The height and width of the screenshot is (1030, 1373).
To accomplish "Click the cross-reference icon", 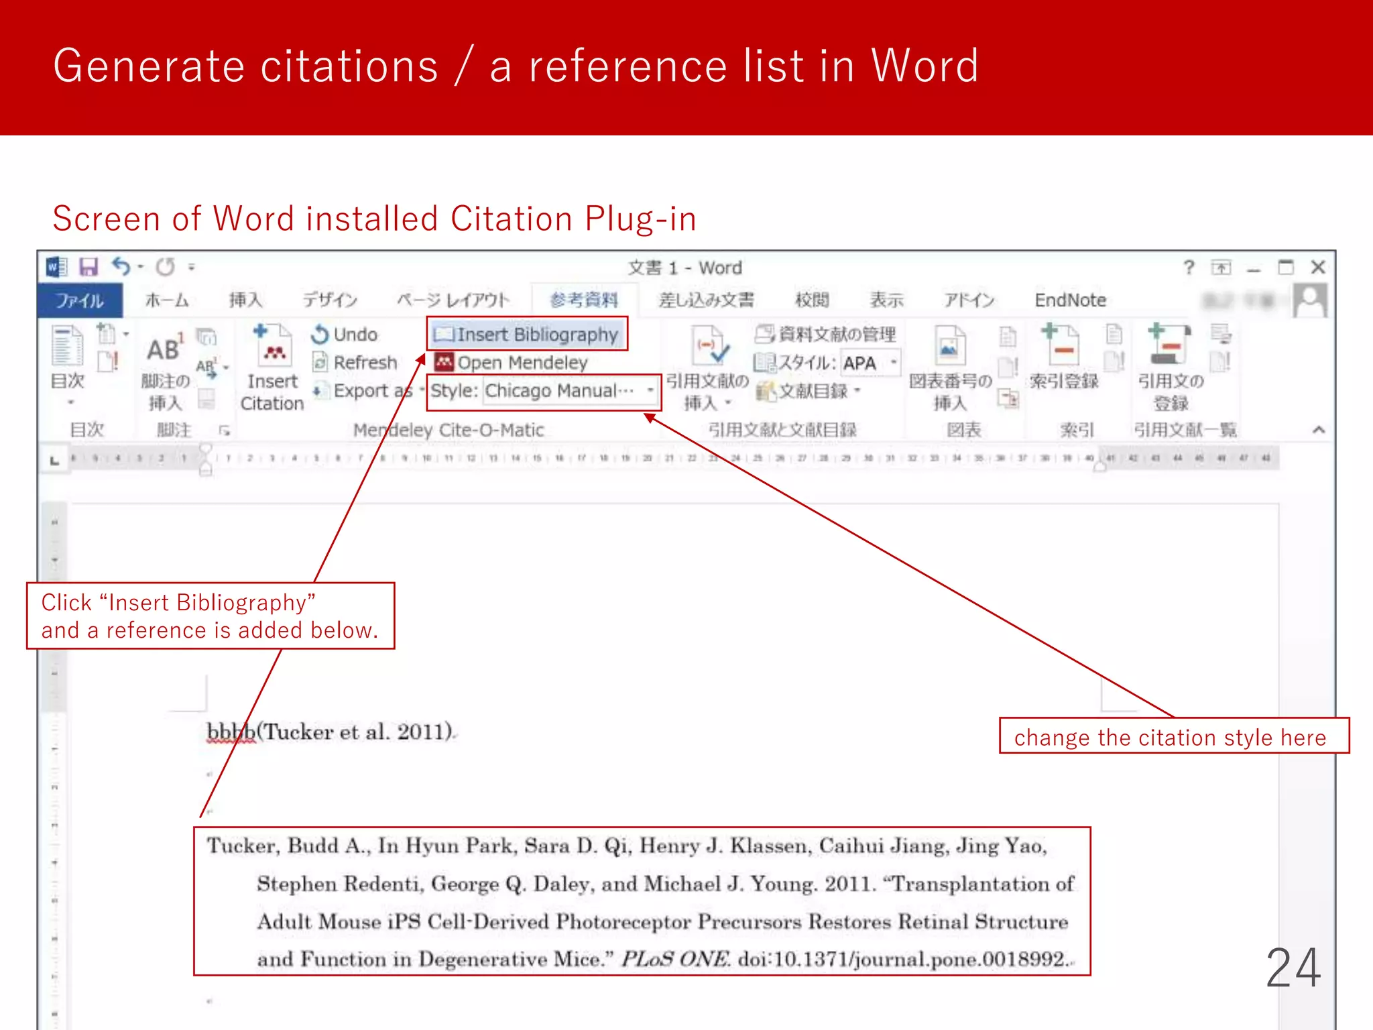I will (x=1008, y=398).
